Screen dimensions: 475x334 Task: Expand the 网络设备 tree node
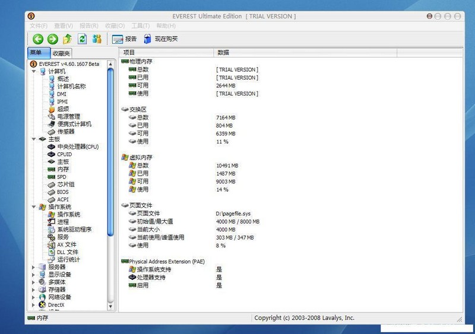33,297
